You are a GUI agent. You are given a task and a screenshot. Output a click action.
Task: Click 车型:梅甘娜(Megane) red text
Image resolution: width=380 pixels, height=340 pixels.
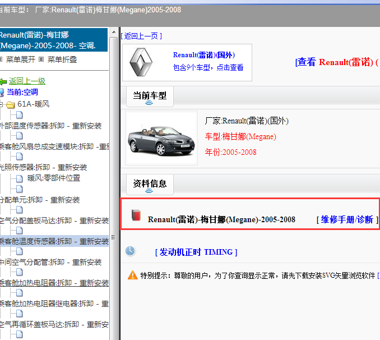point(240,137)
